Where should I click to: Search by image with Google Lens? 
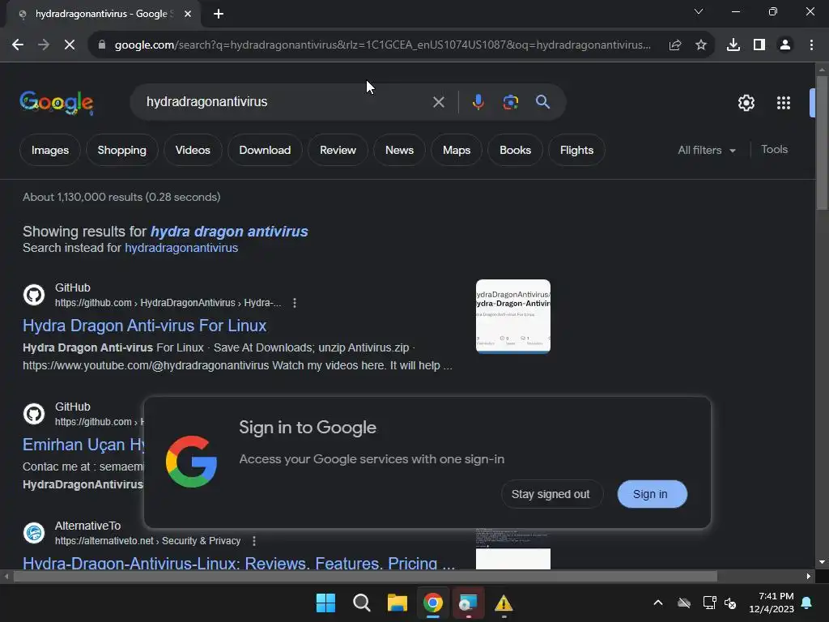(510, 102)
